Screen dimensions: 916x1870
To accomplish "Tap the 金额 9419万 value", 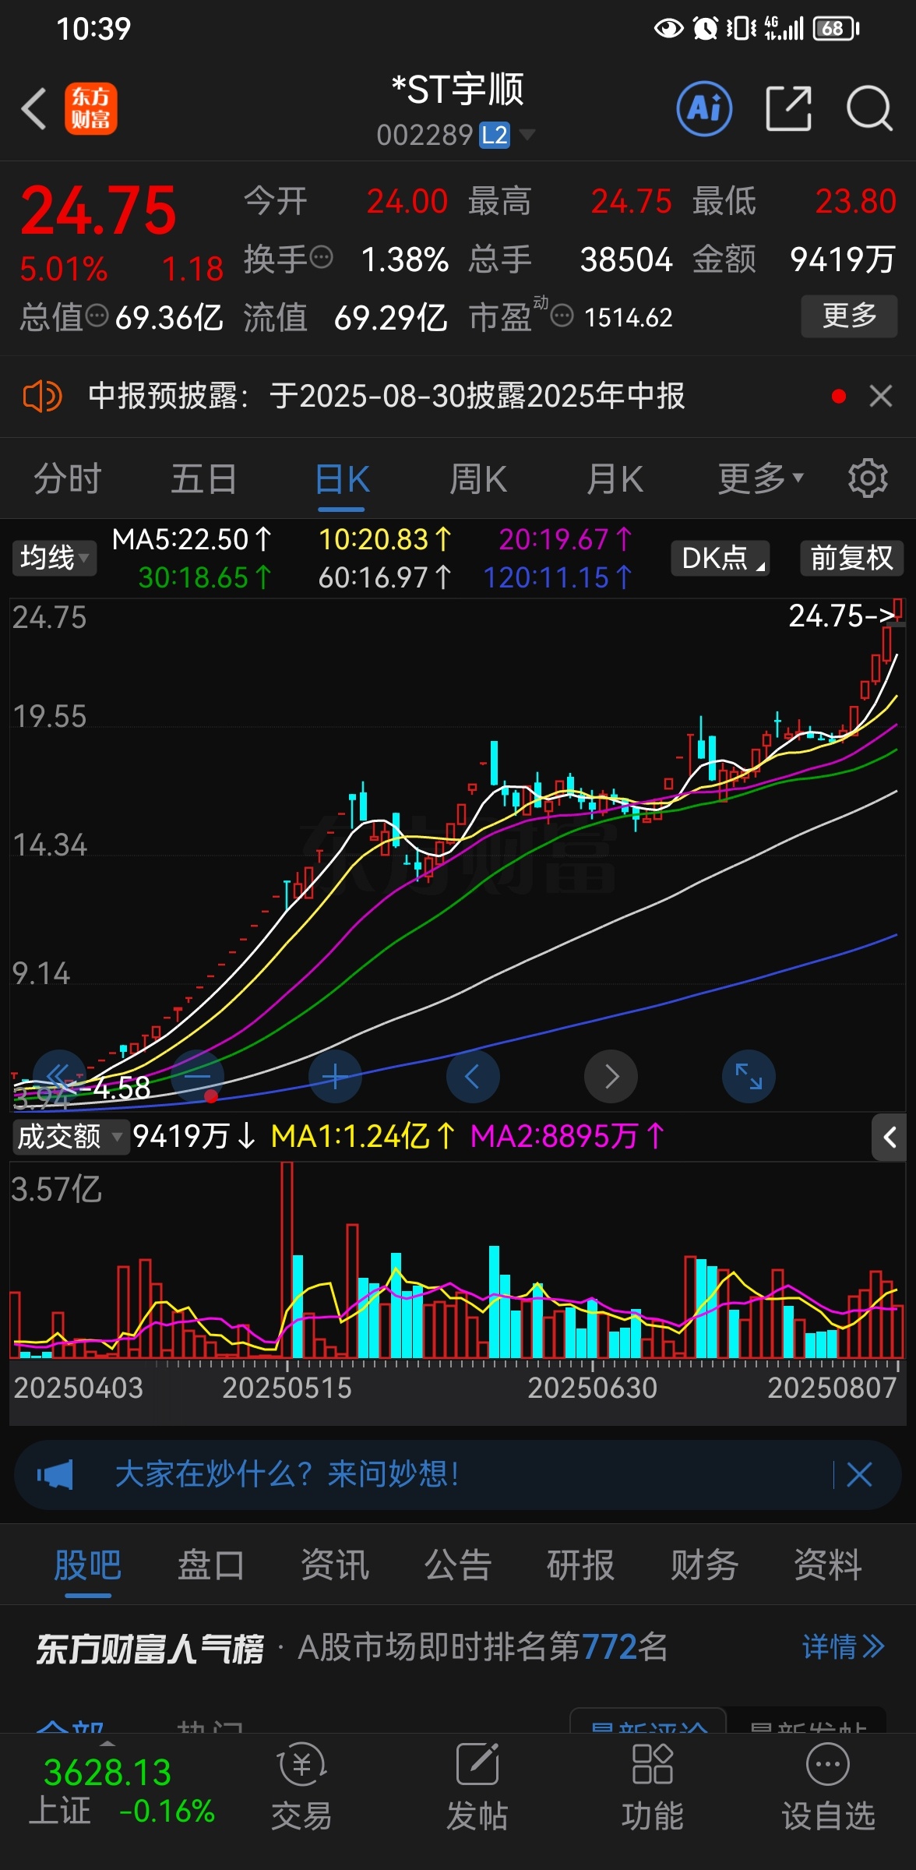I will (x=843, y=259).
